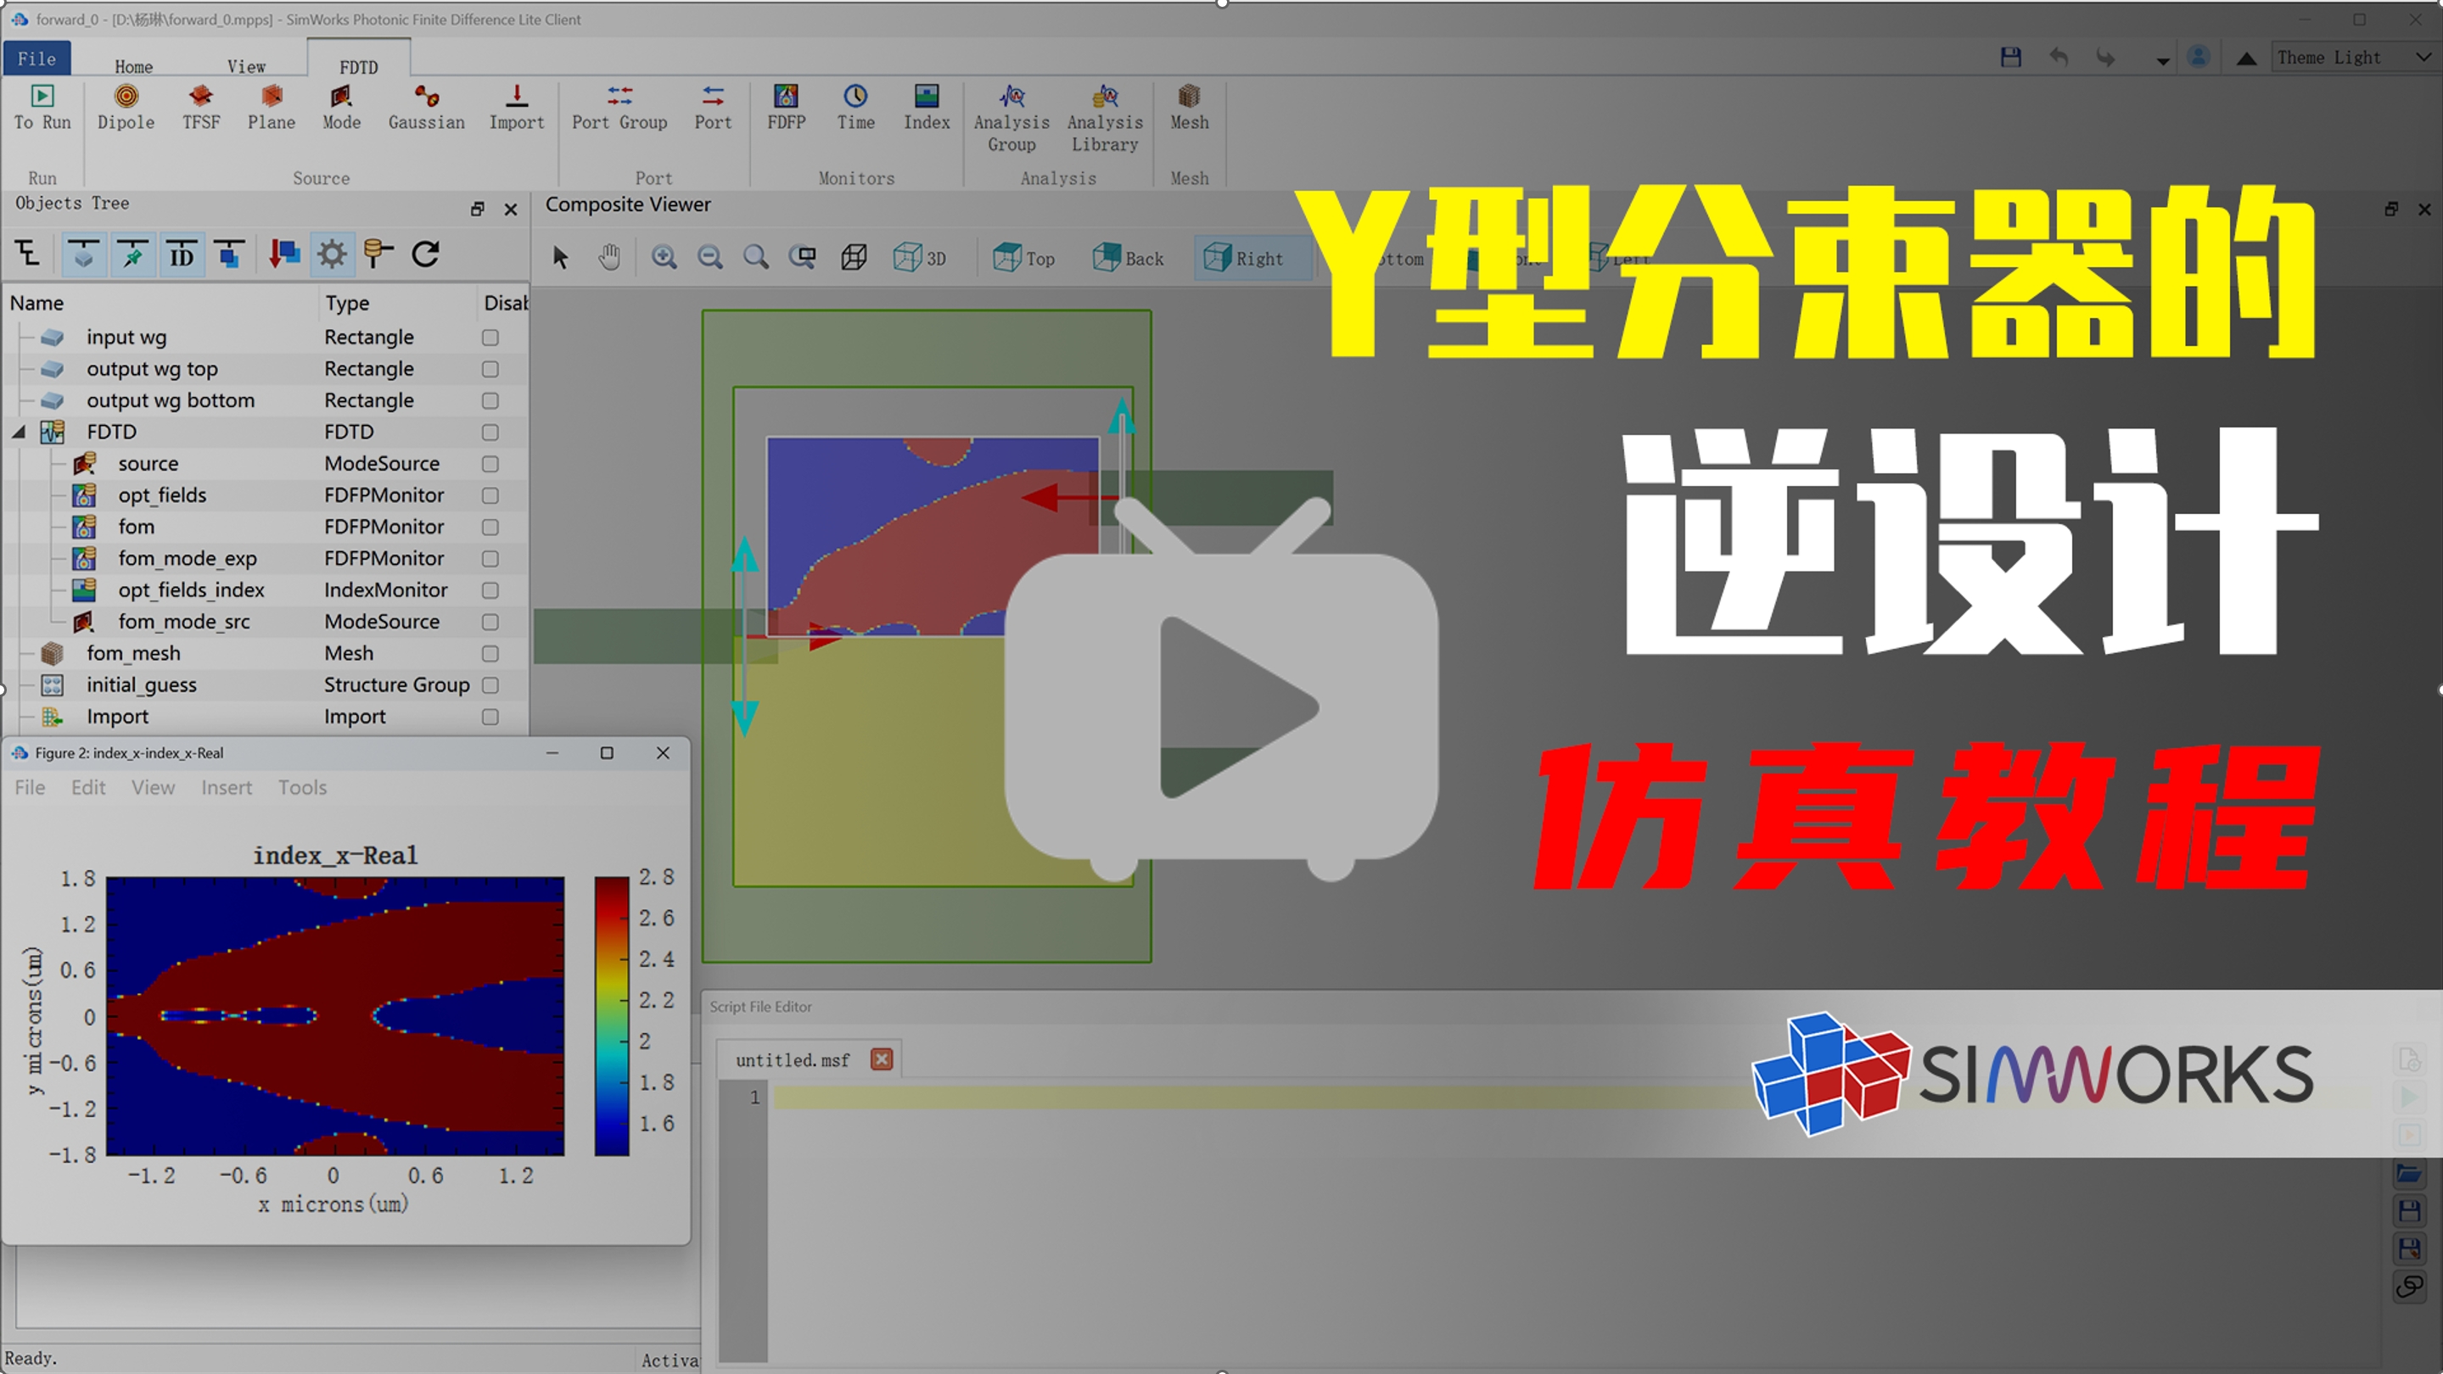Open Insert menu in Figure 2 window
The image size is (2443, 1374).
click(227, 787)
